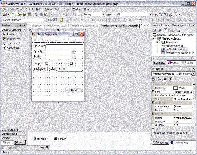Screen dimensions: 197x155
Task: Open the Tools menu
Action: point(66,9)
